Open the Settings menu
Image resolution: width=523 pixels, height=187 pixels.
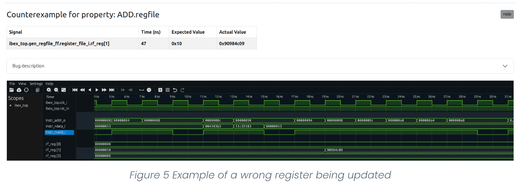tap(36, 84)
